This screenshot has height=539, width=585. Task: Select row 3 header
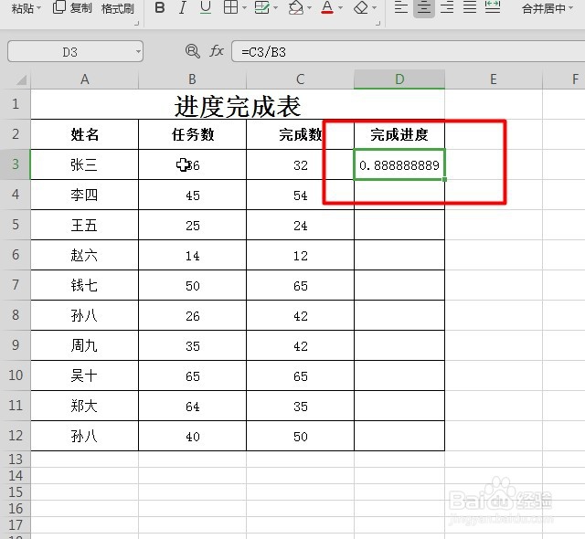click(16, 164)
